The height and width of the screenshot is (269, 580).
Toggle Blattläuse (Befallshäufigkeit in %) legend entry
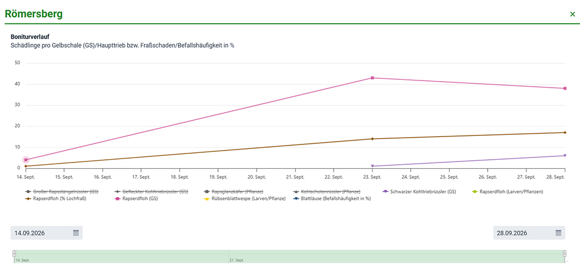[332, 198]
